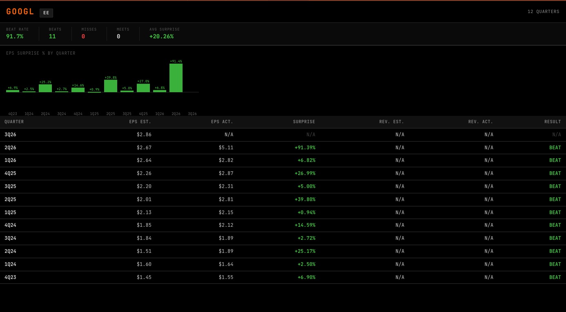
Task: Click the $1.84 EPS estimate cell
Action: 144,238
